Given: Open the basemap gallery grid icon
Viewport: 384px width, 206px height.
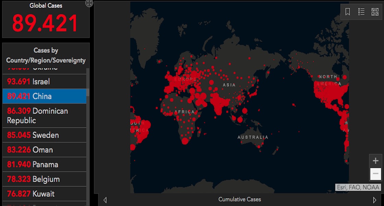Looking at the screenshot, I should click(375, 12).
